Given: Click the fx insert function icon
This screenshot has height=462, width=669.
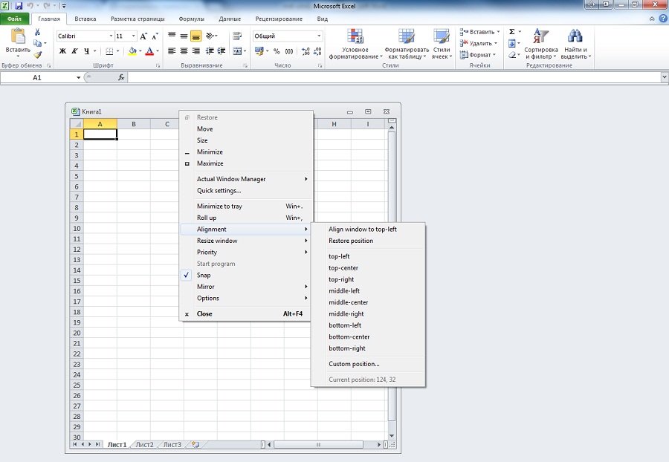Looking at the screenshot, I should pos(121,77).
